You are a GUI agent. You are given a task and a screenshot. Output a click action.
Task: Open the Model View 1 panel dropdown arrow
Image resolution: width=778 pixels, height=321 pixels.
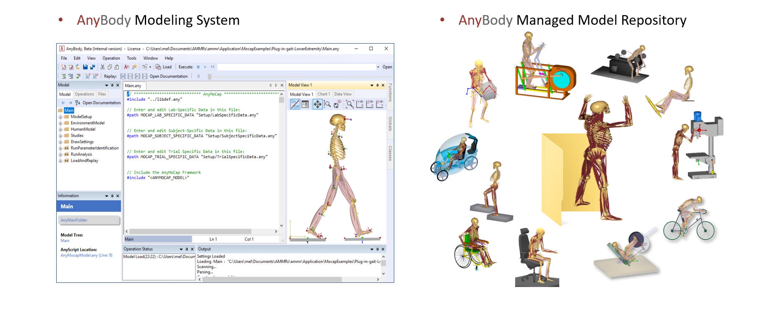point(372,85)
